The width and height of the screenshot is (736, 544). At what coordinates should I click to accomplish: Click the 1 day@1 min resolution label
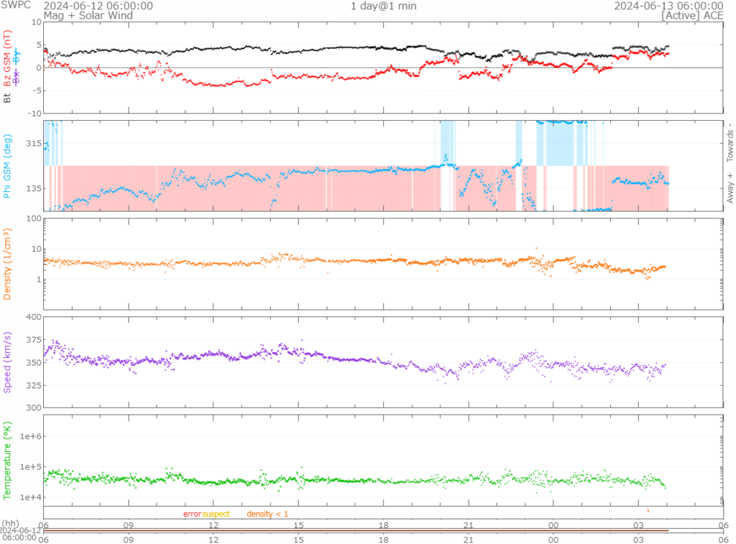tap(384, 6)
